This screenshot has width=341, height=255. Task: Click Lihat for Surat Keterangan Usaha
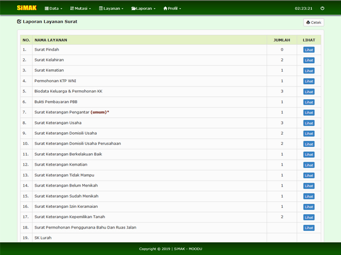point(308,123)
